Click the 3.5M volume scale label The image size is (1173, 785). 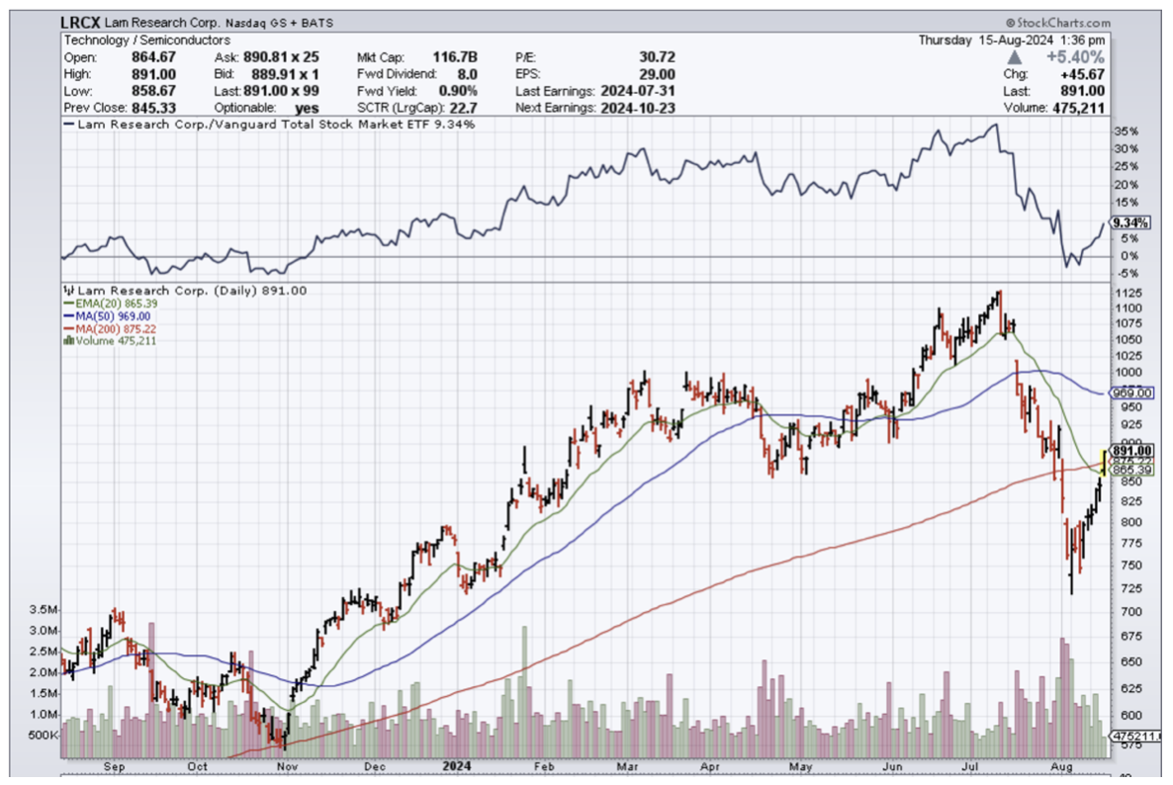pos(44,610)
